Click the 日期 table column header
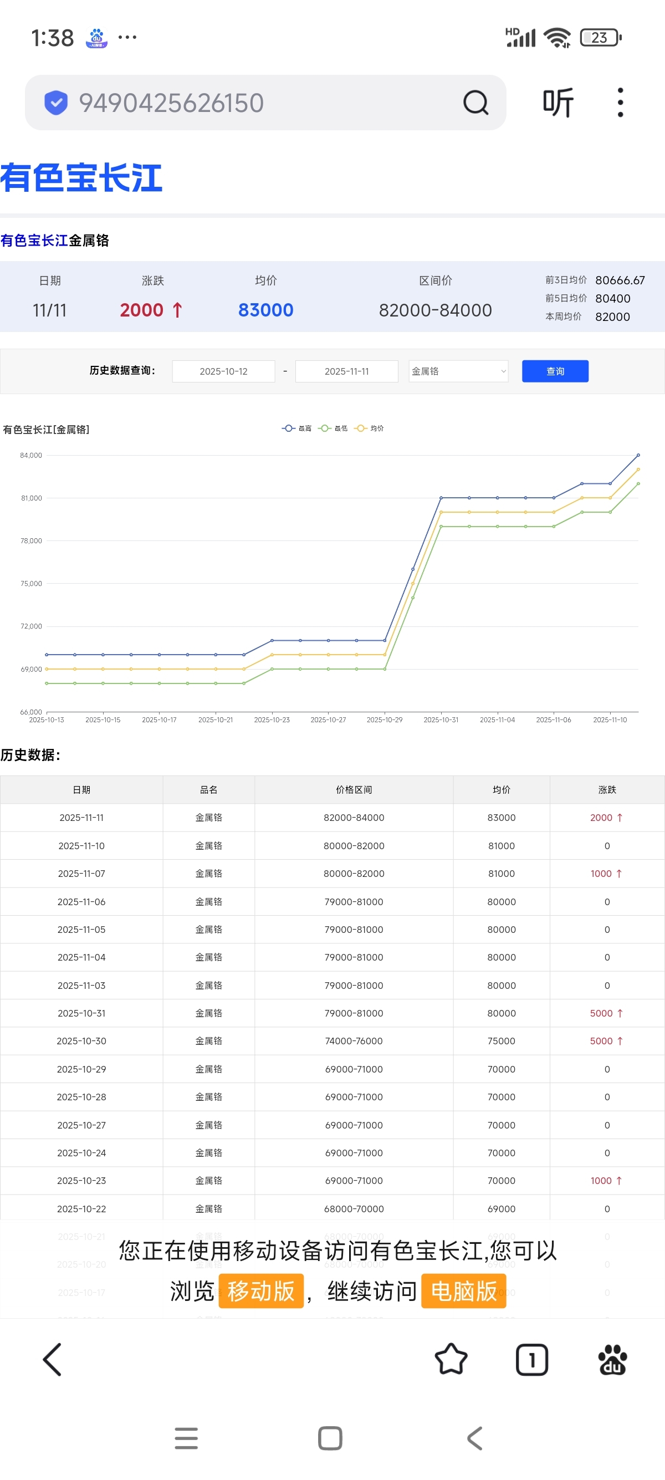 tap(81, 789)
